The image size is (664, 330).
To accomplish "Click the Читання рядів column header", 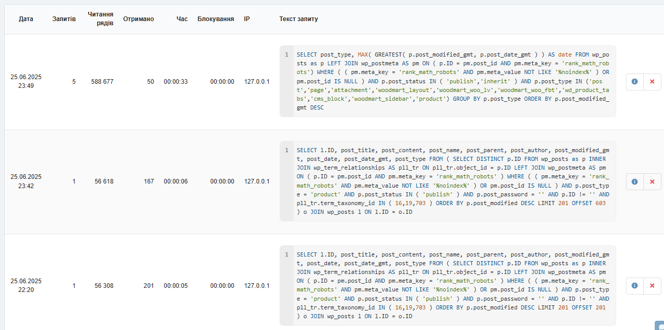I will [100, 19].
